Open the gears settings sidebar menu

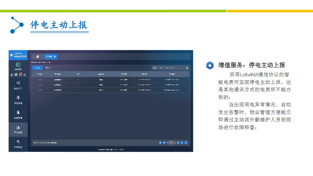(18, 142)
